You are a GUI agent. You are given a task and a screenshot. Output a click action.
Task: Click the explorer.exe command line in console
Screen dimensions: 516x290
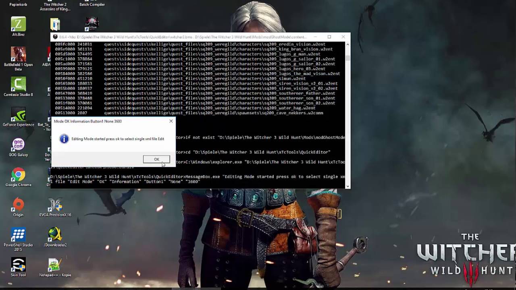[264, 162]
